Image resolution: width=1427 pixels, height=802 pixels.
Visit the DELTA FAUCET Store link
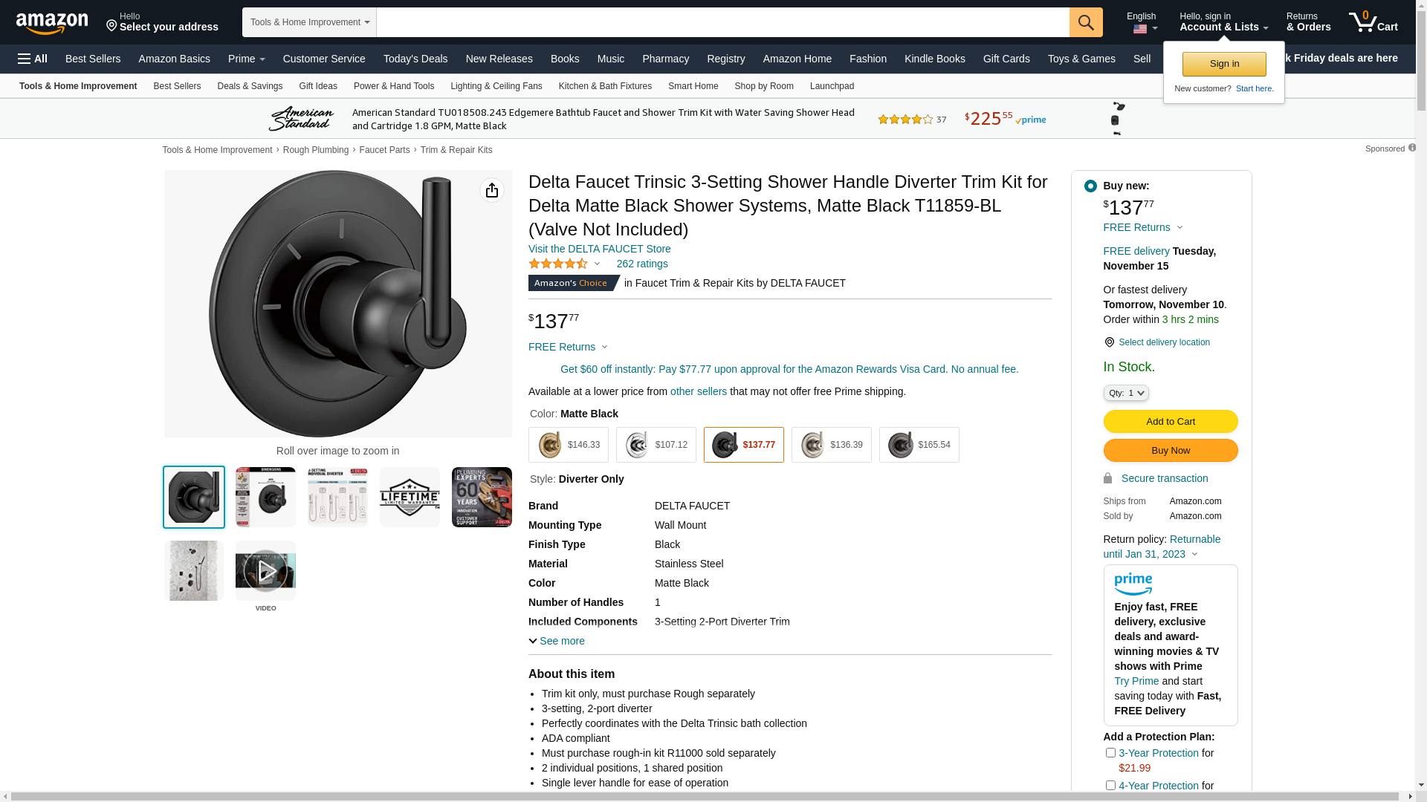click(599, 249)
